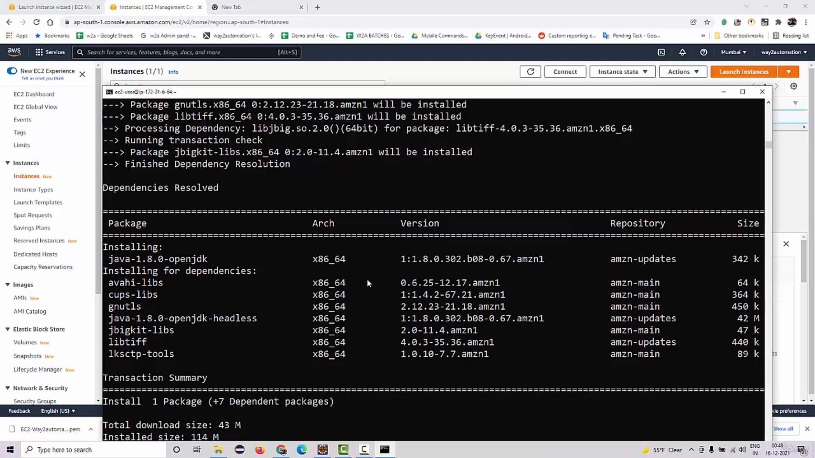
Task: Click the Feedback link
Action: tap(19, 411)
